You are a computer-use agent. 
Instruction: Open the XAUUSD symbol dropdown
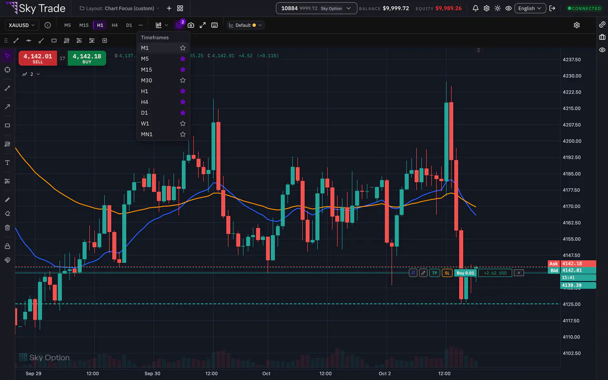pyautogui.click(x=22, y=25)
